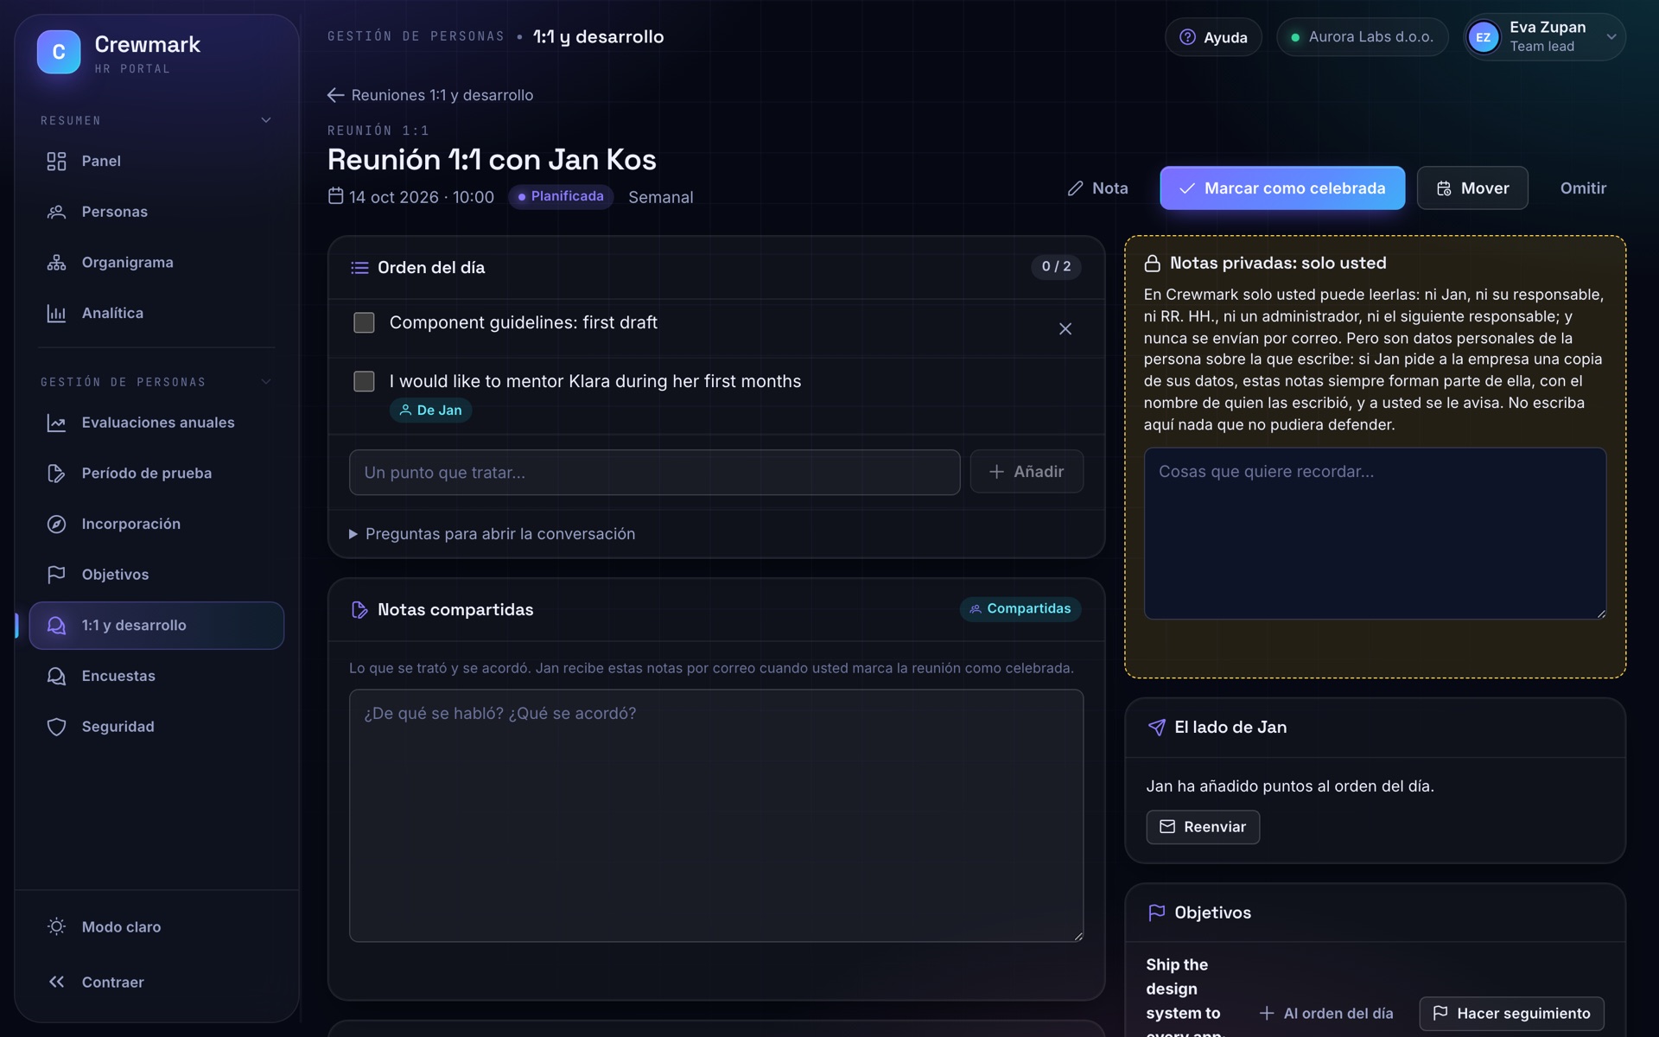Screen dimensions: 1659x1037
Task: Open Eva Zupan user menu chevron
Action: click(1611, 37)
